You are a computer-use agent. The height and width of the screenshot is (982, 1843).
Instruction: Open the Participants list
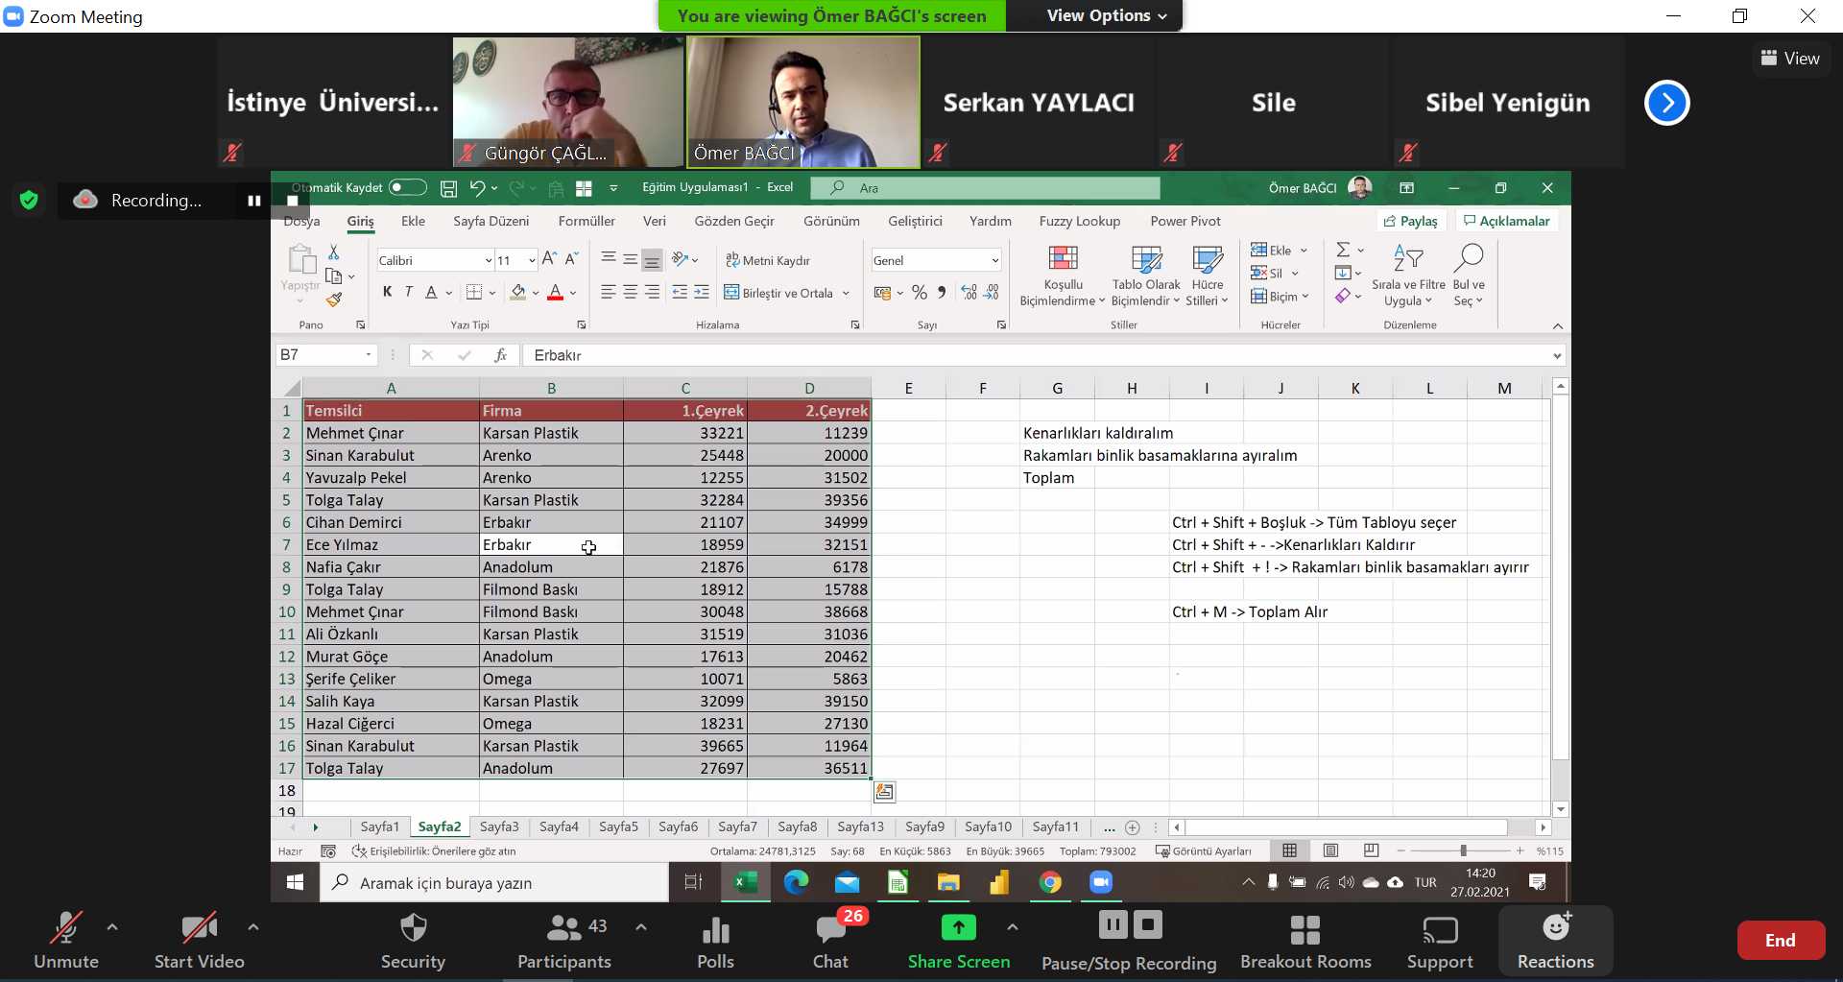[x=564, y=941]
